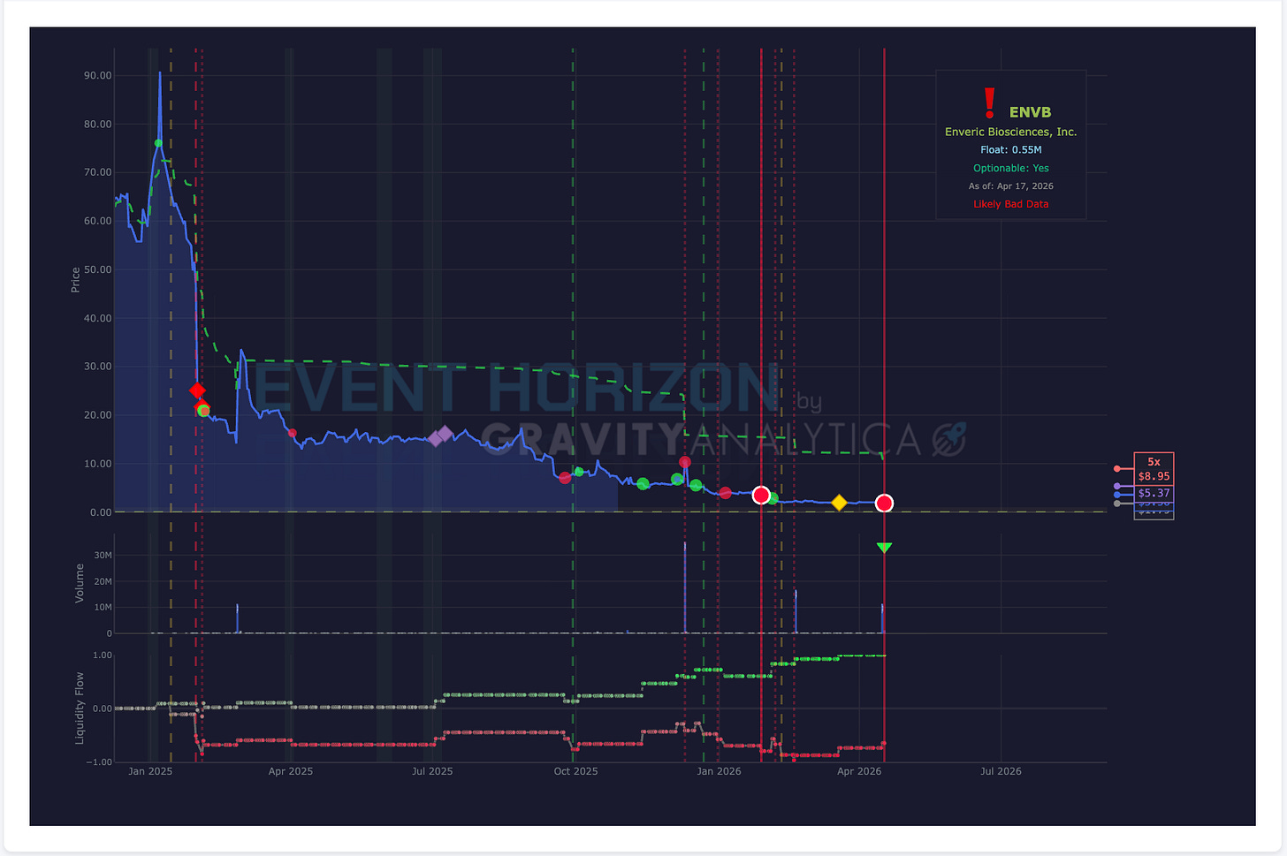The height and width of the screenshot is (856, 1287).
Task: Click the Enveric Biosciences, Inc. company name
Action: 1011,132
